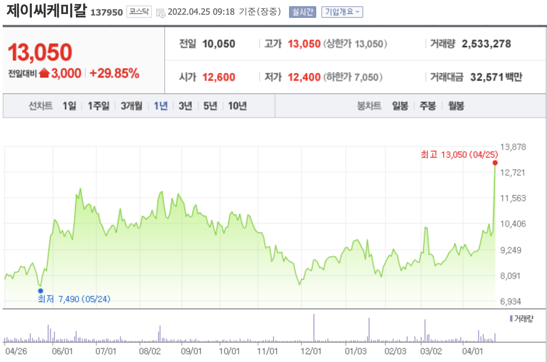This screenshot has height=362, width=547.
Task: Click the 04/01 date axis label
Action: (472, 351)
